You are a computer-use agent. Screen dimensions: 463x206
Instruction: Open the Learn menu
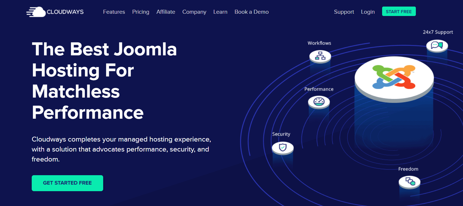pos(220,12)
